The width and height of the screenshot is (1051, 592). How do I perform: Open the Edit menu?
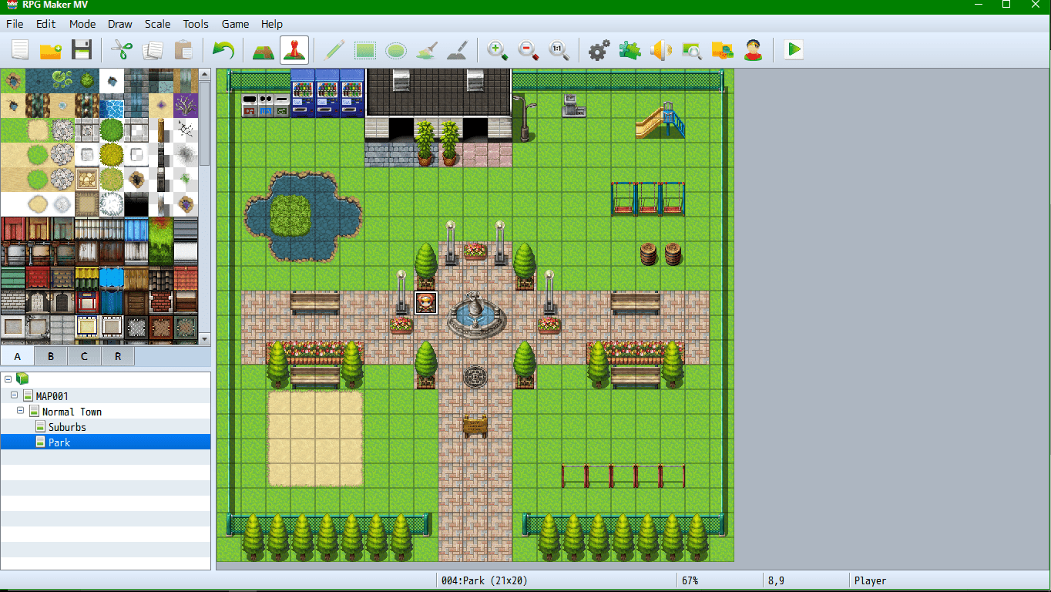[46, 24]
